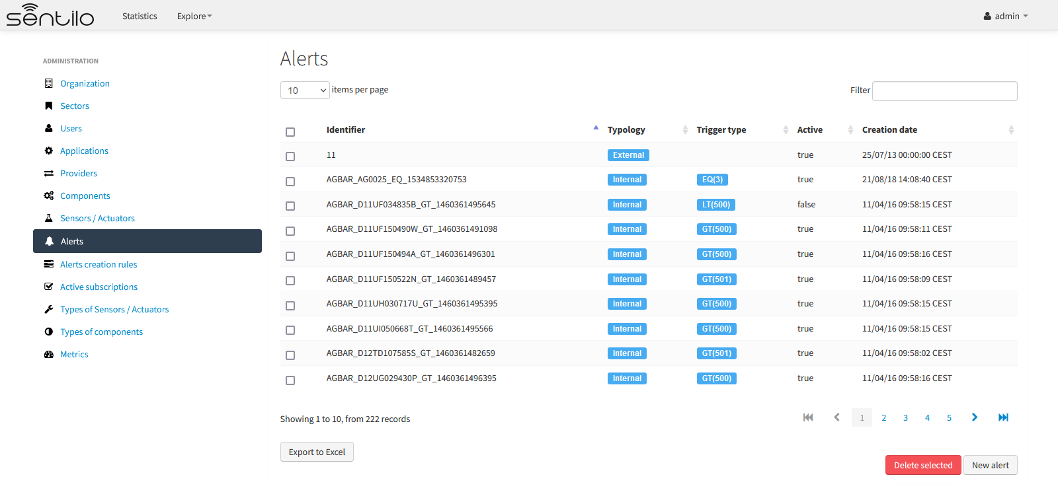Screen dimensions: 1058x496
Task: Go to page 5
Action: (949, 417)
